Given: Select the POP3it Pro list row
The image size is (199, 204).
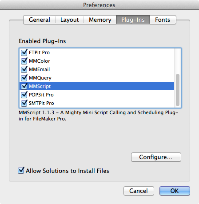Looking at the screenshot, I should pos(97,95).
